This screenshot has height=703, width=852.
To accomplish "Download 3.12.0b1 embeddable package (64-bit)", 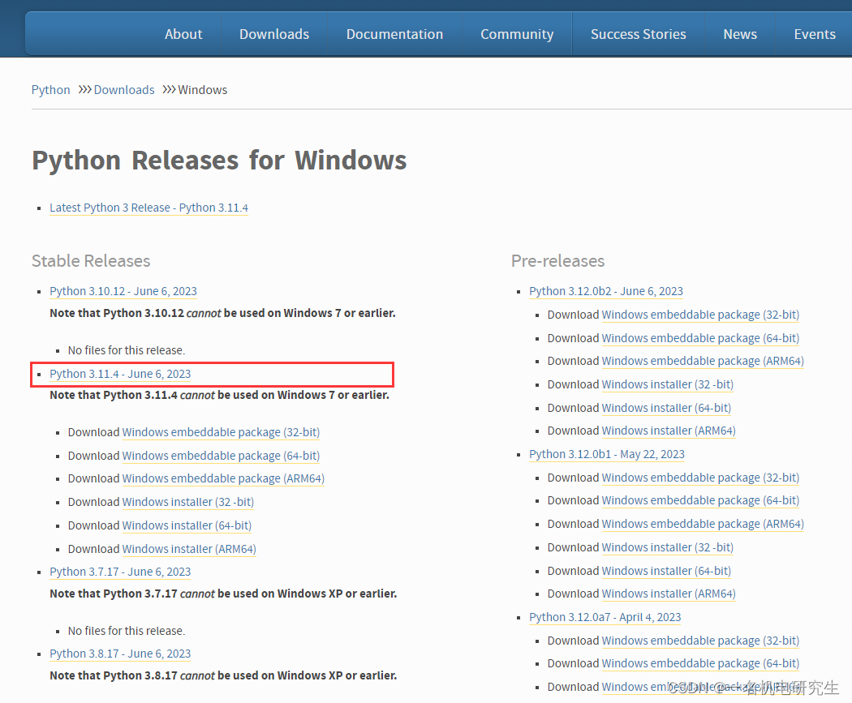I will [700, 500].
